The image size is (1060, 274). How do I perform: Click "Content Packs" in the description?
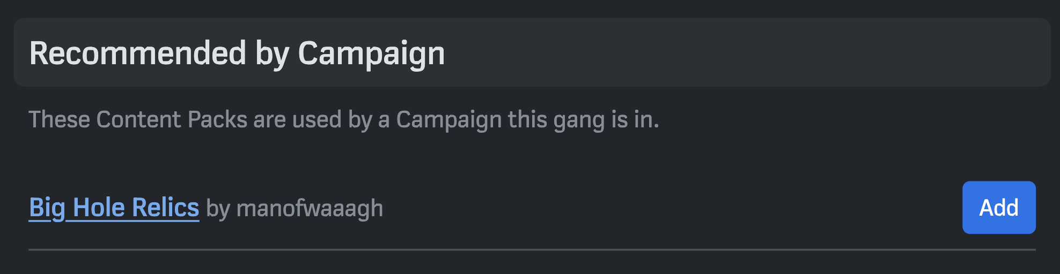pos(172,119)
